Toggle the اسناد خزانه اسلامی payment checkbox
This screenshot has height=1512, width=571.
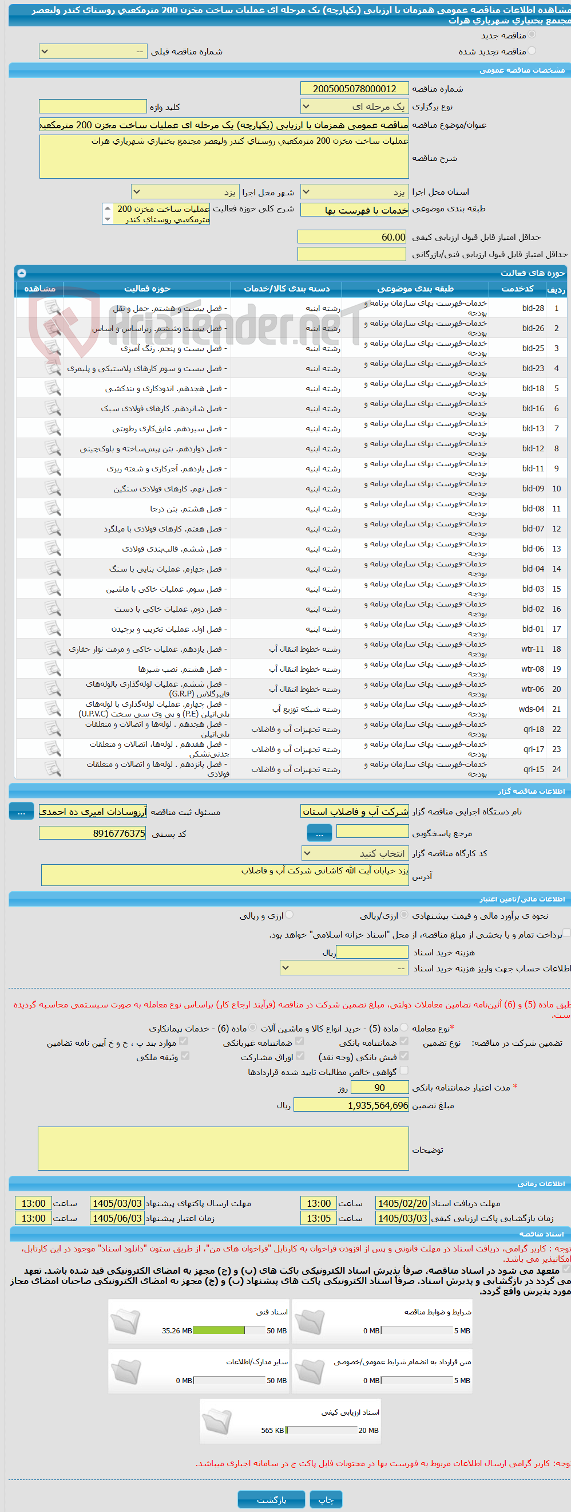[567, 934]
